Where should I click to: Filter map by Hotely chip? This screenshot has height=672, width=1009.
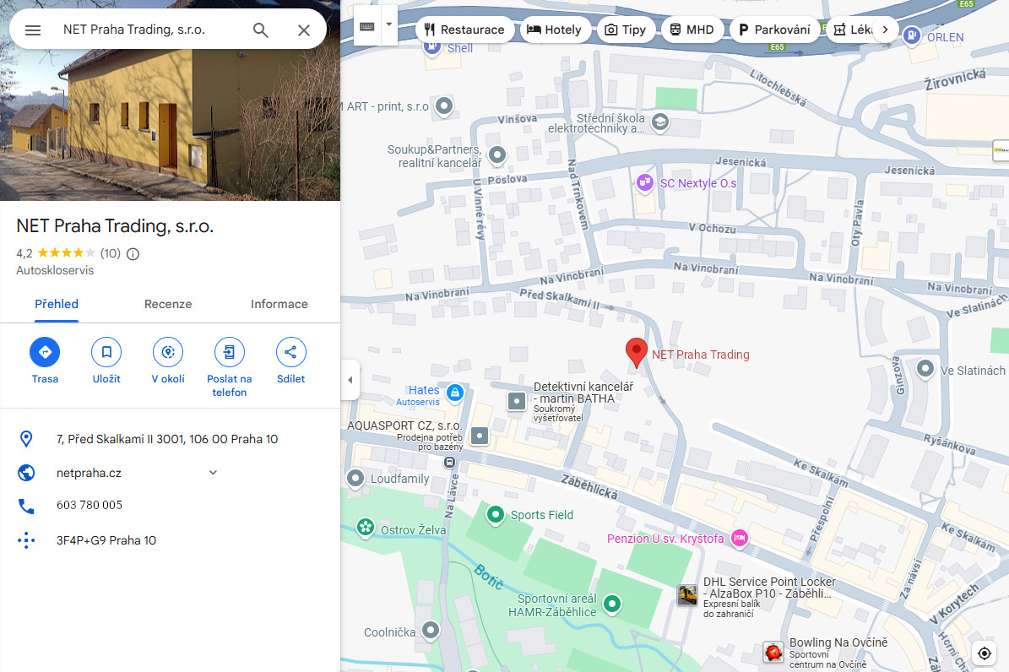(555, 30)
